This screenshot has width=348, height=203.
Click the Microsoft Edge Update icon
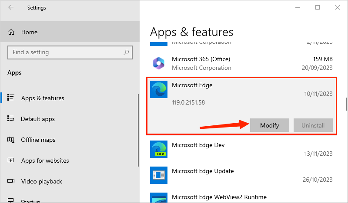tap(159, 175)
